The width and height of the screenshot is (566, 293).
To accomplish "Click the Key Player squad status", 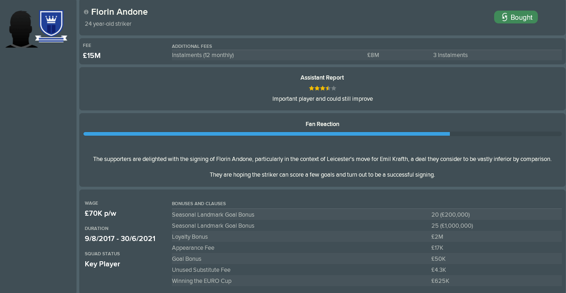I will [102, 264].
